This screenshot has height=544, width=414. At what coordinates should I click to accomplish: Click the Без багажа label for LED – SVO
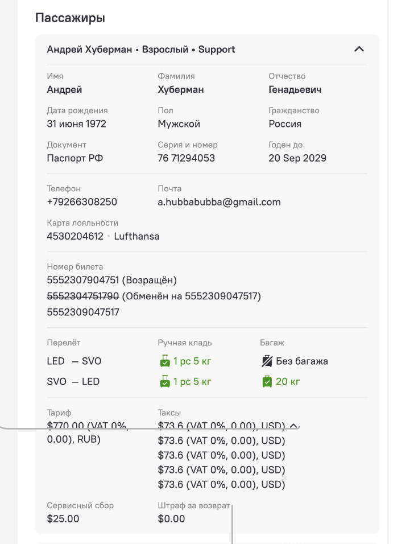coord(301,361)
